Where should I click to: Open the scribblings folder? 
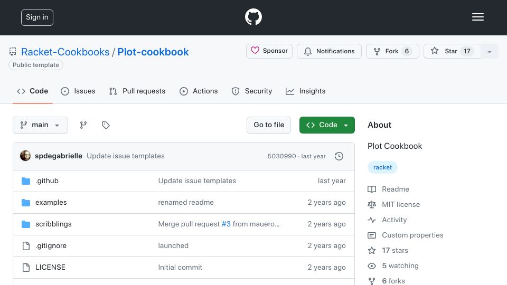coord(53,224)
